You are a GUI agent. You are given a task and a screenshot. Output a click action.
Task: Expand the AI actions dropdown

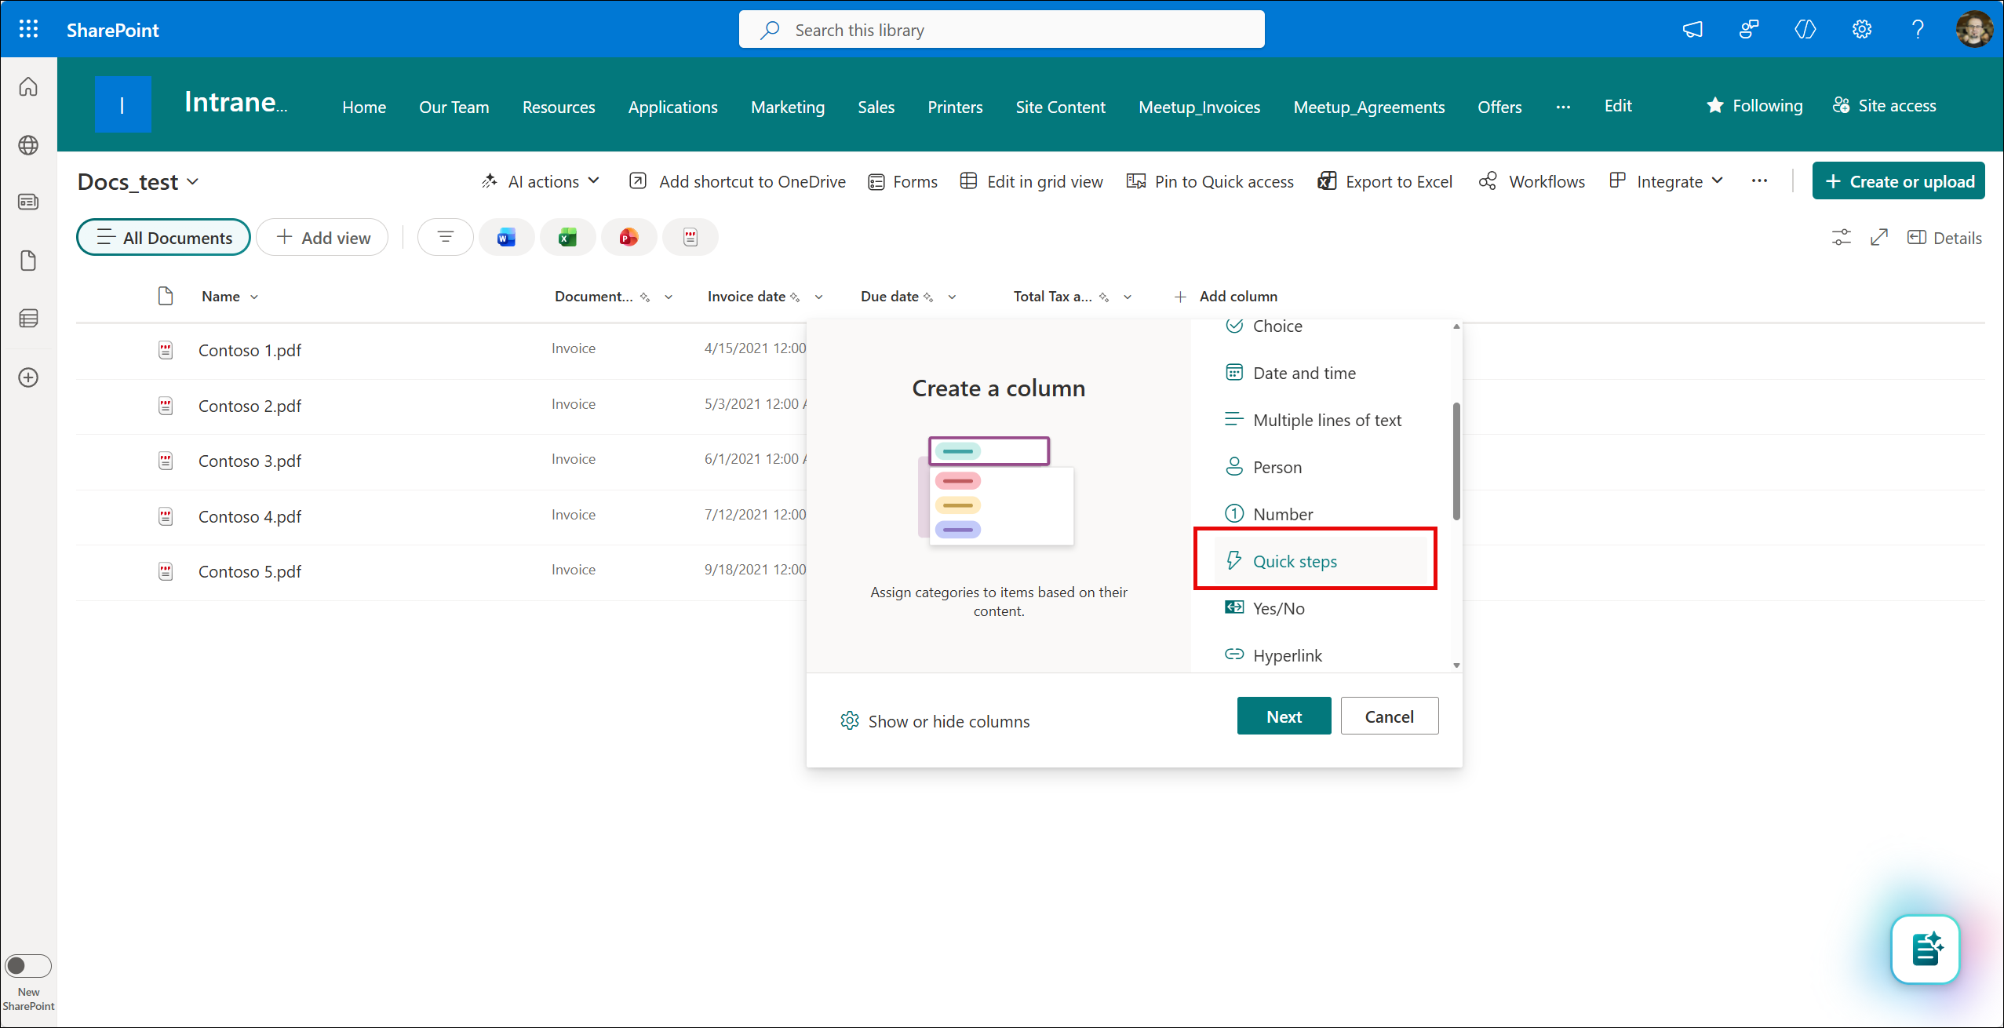[x=541, y=181]
